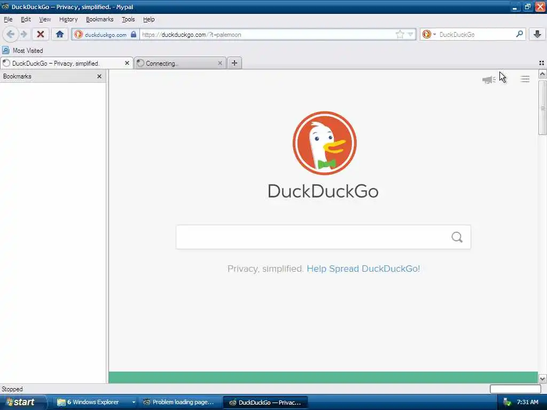The width and height of the screenshot is (547, 410).
Task: Click the Stopped status bar text
Action: click(x=12, y=389)
